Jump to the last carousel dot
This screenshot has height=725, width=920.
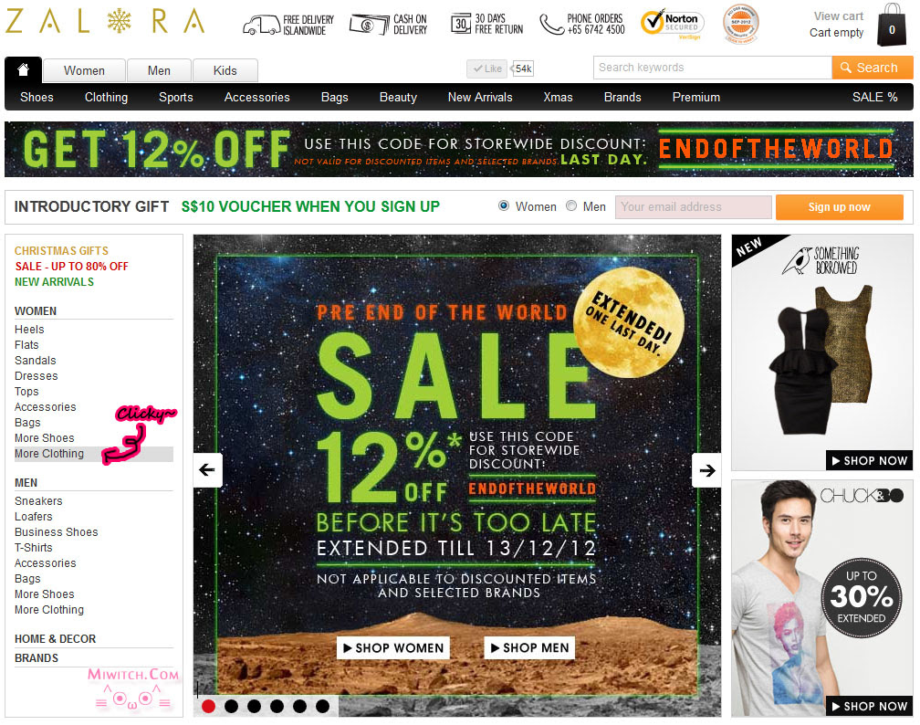322,706
